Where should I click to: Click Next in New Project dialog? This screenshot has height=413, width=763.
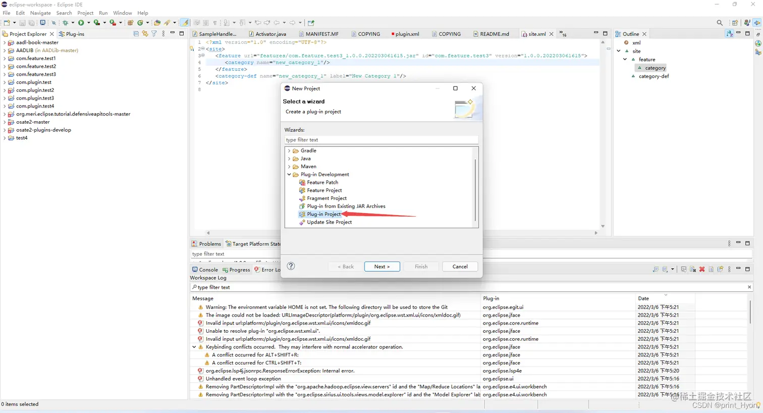click(x=382, y=267)
